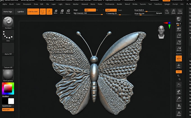Open the Preferences menu
191x118 pixels.
[110, 4]
